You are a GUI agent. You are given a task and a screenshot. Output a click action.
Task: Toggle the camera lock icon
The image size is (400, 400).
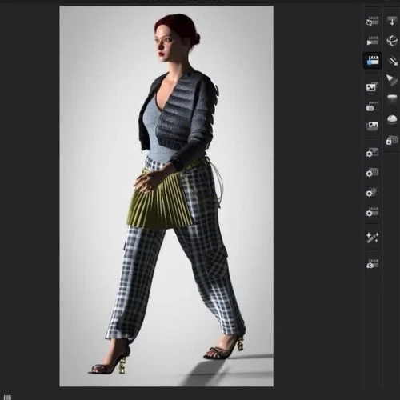click(392, 140)
